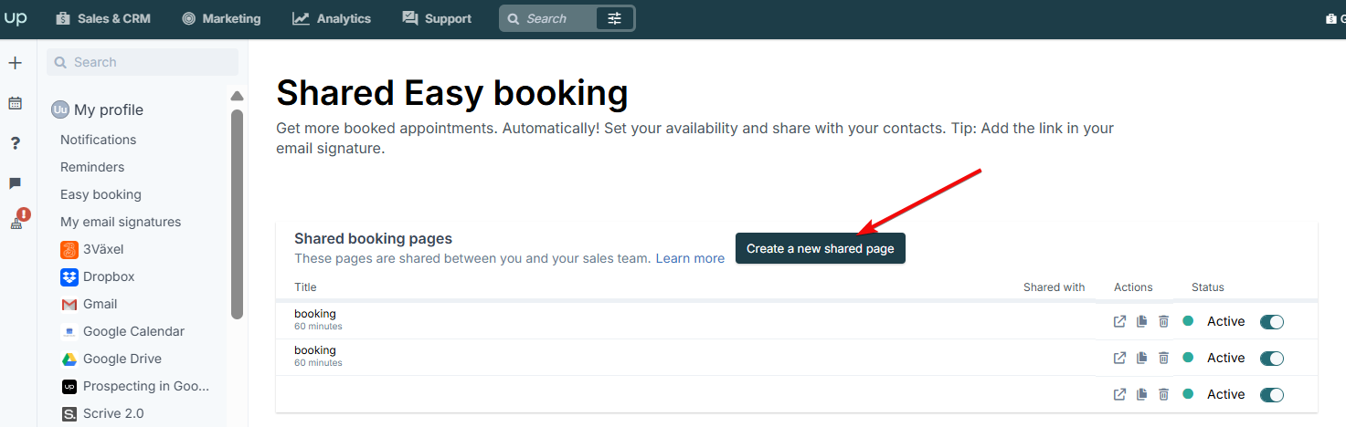Screen dimensions: 1346x427
Task: Click the sidebar Search input
Action: (143, 62)
